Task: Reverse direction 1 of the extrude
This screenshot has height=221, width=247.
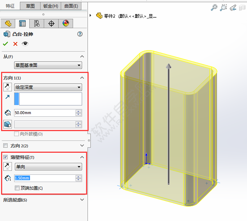Action: point(7,87)
